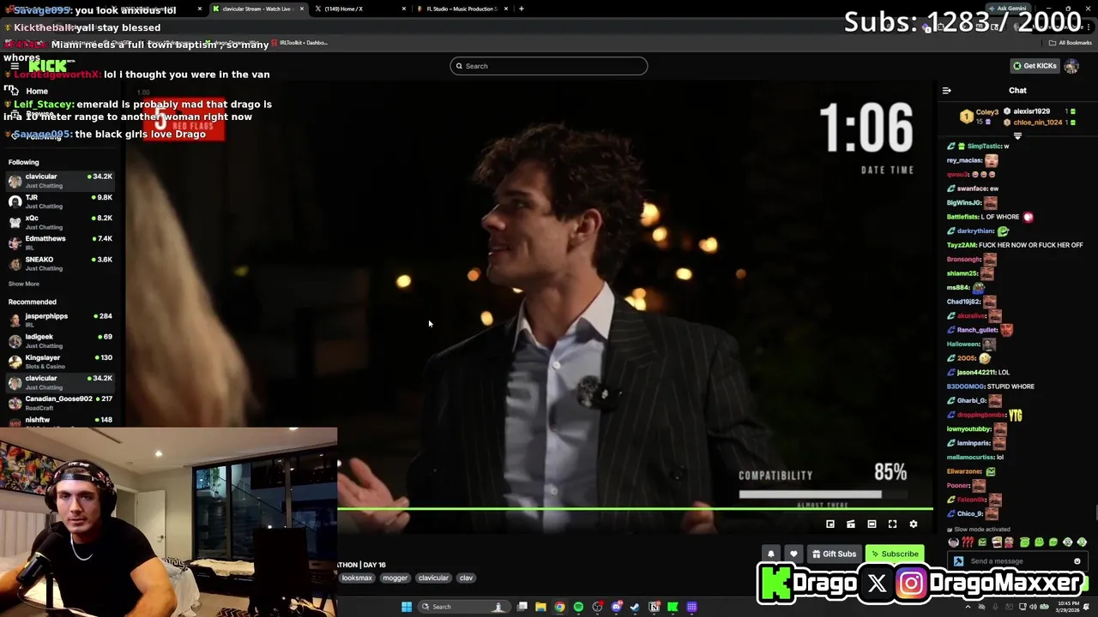Click the mogger stream tag

(x=395, y=578)
